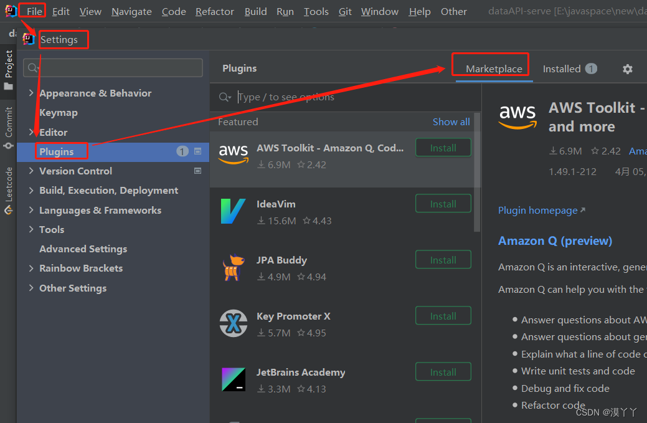
Task: Open the Leetcode tool window sidebar tab
Action: (x=9, y=191)
